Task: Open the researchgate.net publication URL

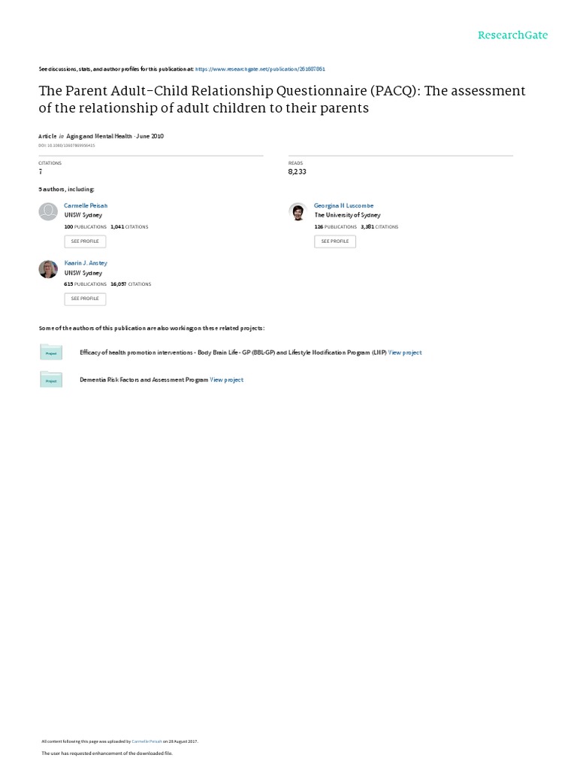Action: tap(260, 68)
